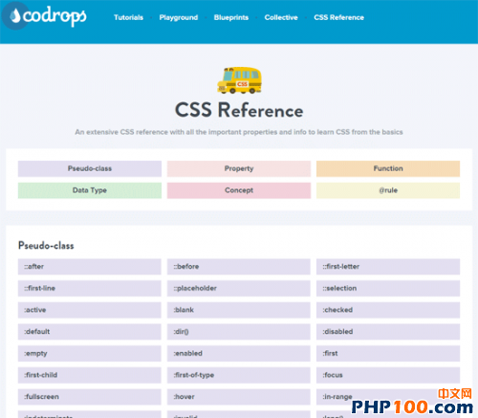Open the :empty reference entry
Viewport: 478px width, 418px height.
point(90,353)
